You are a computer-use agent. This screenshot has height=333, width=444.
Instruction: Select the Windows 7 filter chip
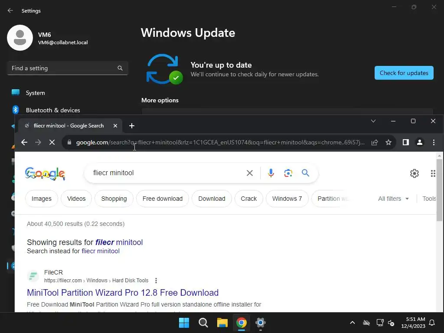[x=287, y=199]
